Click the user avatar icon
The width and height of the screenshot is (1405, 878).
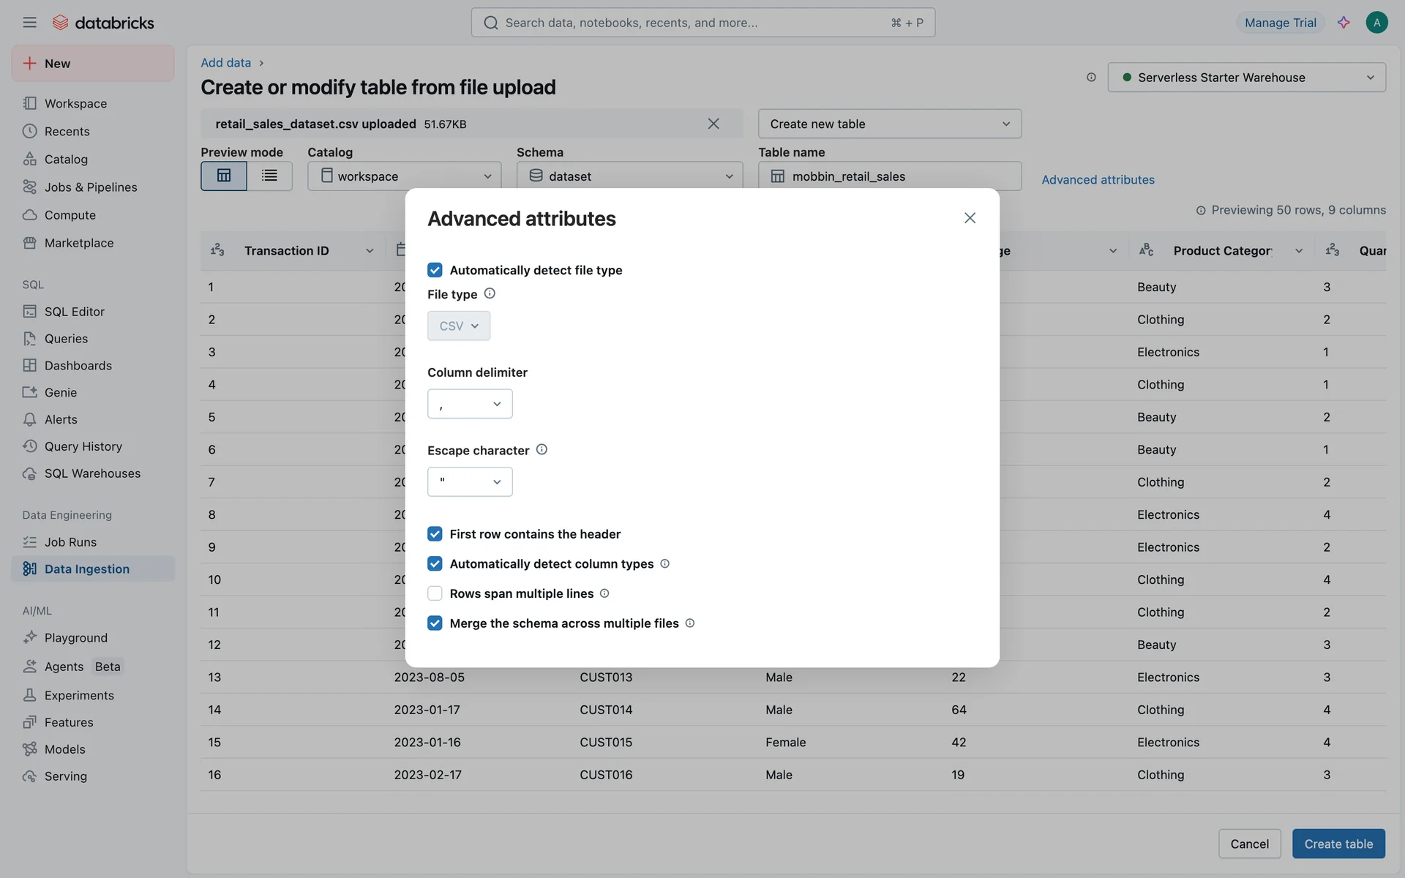click(x=1376, y=23)
